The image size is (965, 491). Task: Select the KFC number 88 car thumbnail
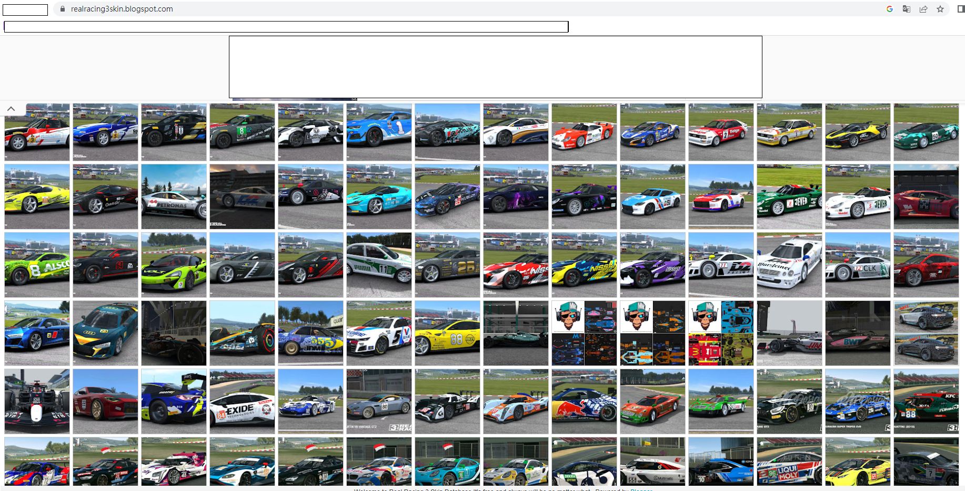click(x=926, y=402)
